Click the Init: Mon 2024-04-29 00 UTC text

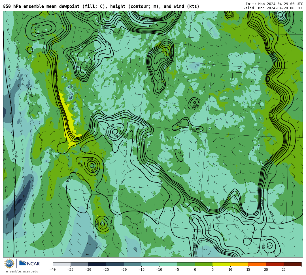274,4
